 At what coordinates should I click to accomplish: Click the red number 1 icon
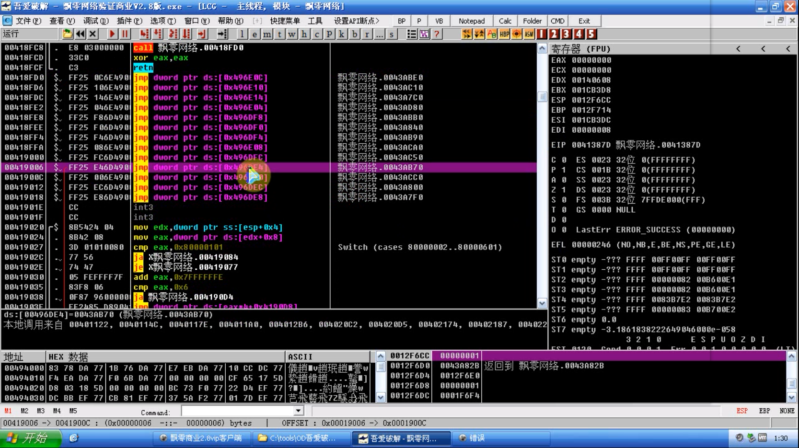542,34
